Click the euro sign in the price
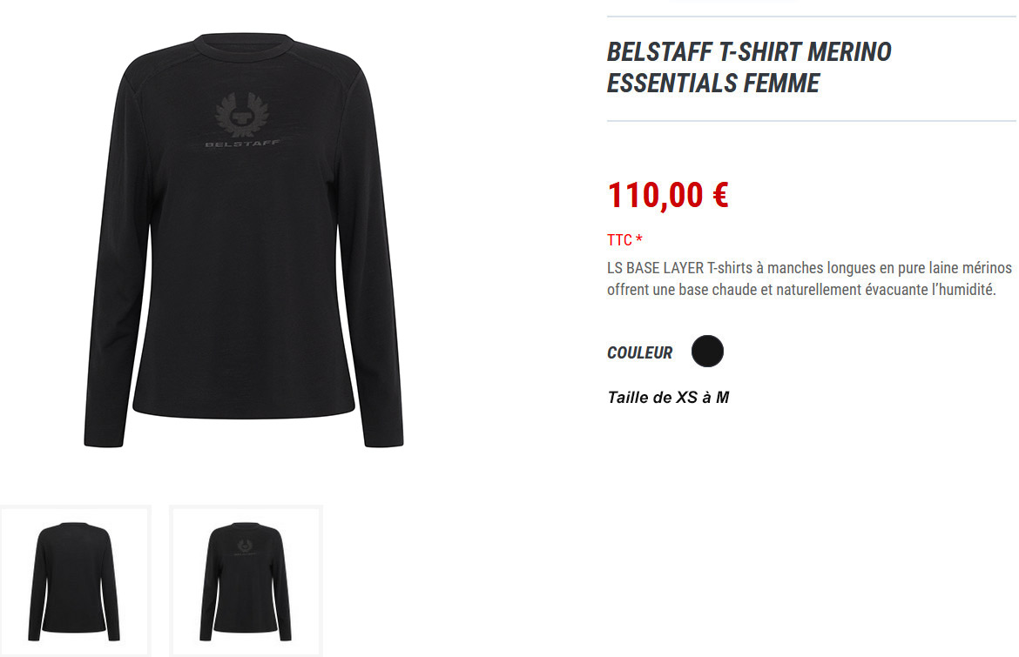 [x=720, y=195]
